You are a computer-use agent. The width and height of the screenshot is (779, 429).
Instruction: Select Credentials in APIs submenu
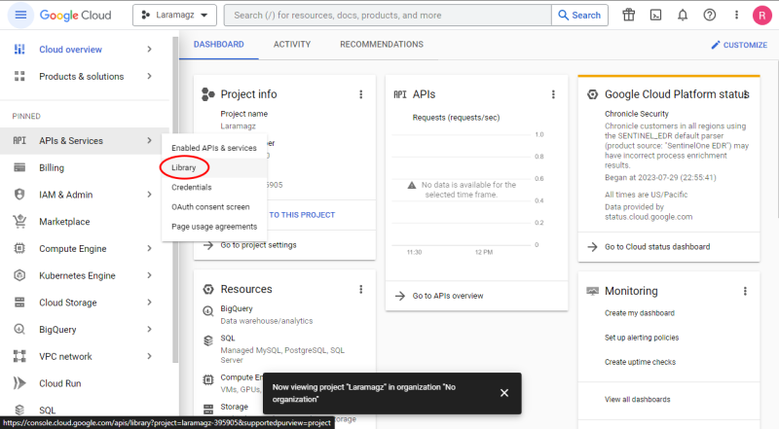point(214,187)
